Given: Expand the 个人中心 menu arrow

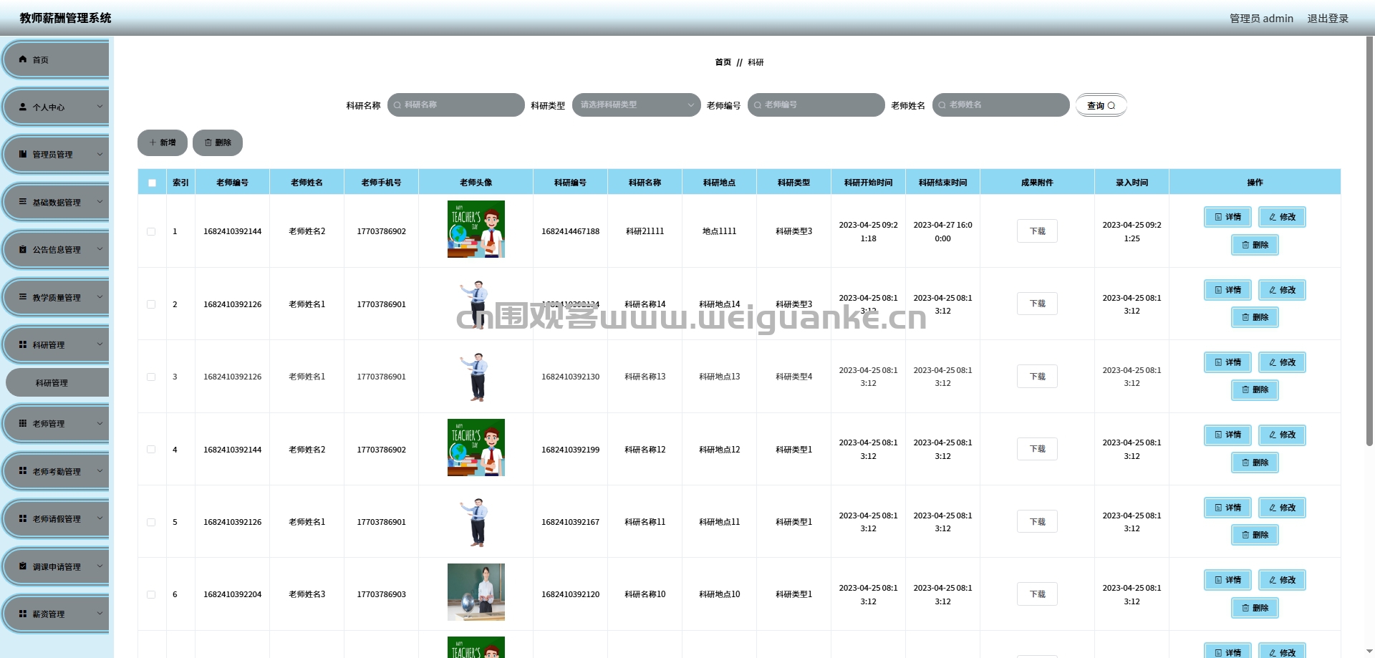Looking at the screenshot, I should click(x=100, y=107).
